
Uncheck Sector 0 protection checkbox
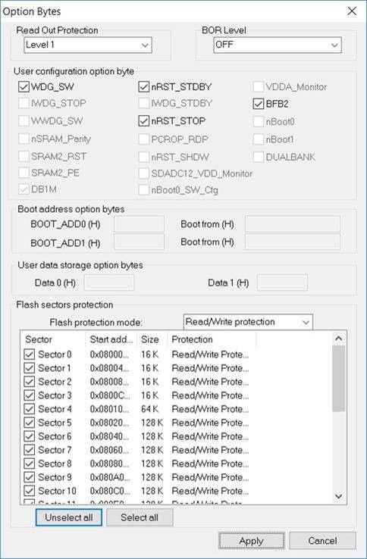pos(29,354)
